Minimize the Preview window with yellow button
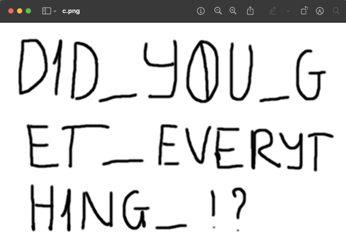 pyautogui.click(x=20, y=11)
